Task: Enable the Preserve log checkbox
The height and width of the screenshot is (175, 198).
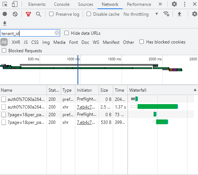Action: pyautogui.click(x=51, y=14)
